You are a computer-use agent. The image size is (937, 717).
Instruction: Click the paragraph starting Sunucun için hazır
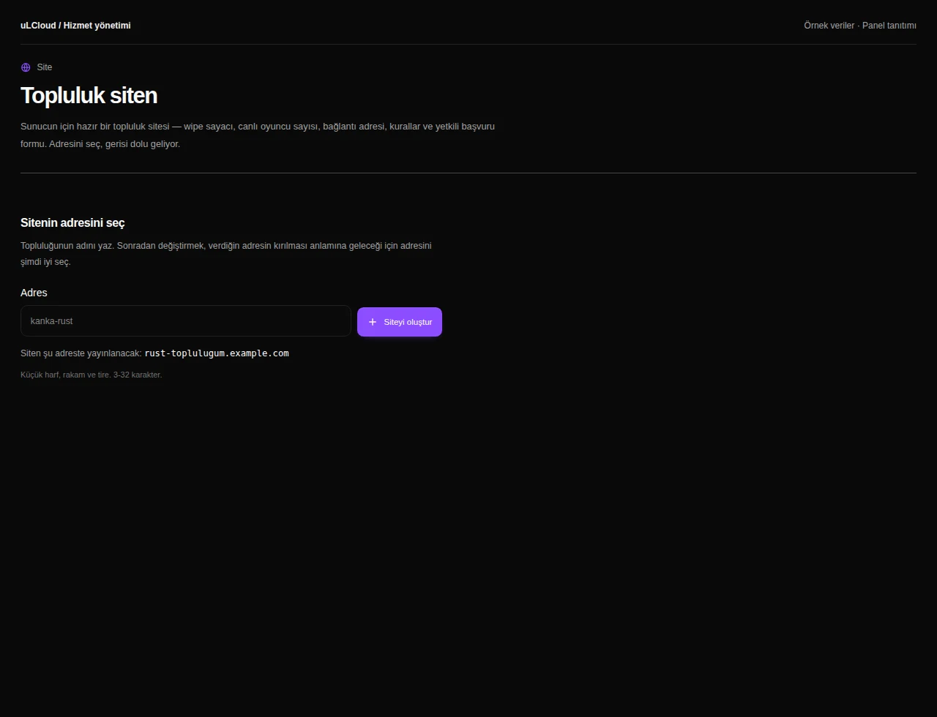(x=258, y=135)
